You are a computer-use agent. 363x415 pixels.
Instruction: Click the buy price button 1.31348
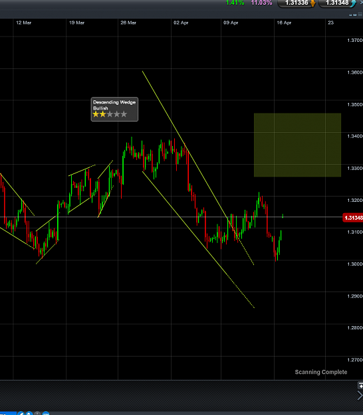[338, 3]
